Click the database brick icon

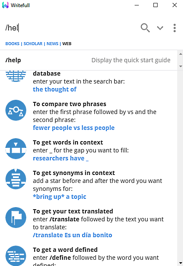coord(16,76)
